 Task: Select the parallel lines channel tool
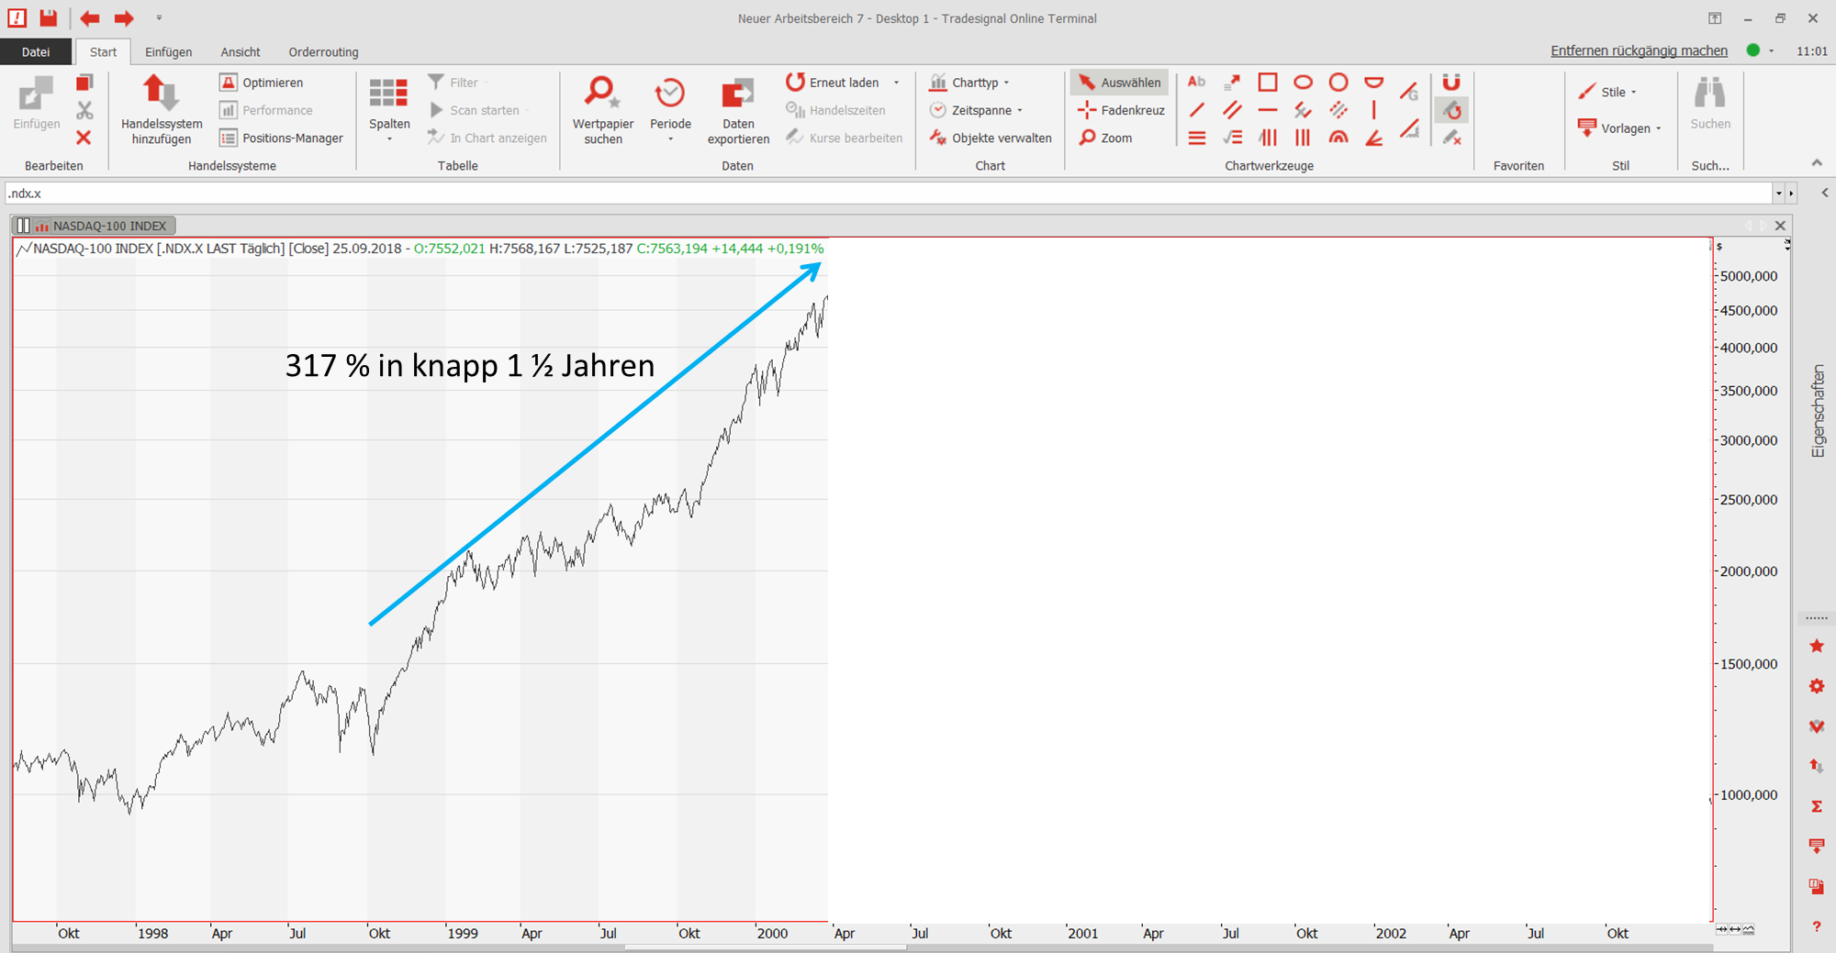[1232, 110]
